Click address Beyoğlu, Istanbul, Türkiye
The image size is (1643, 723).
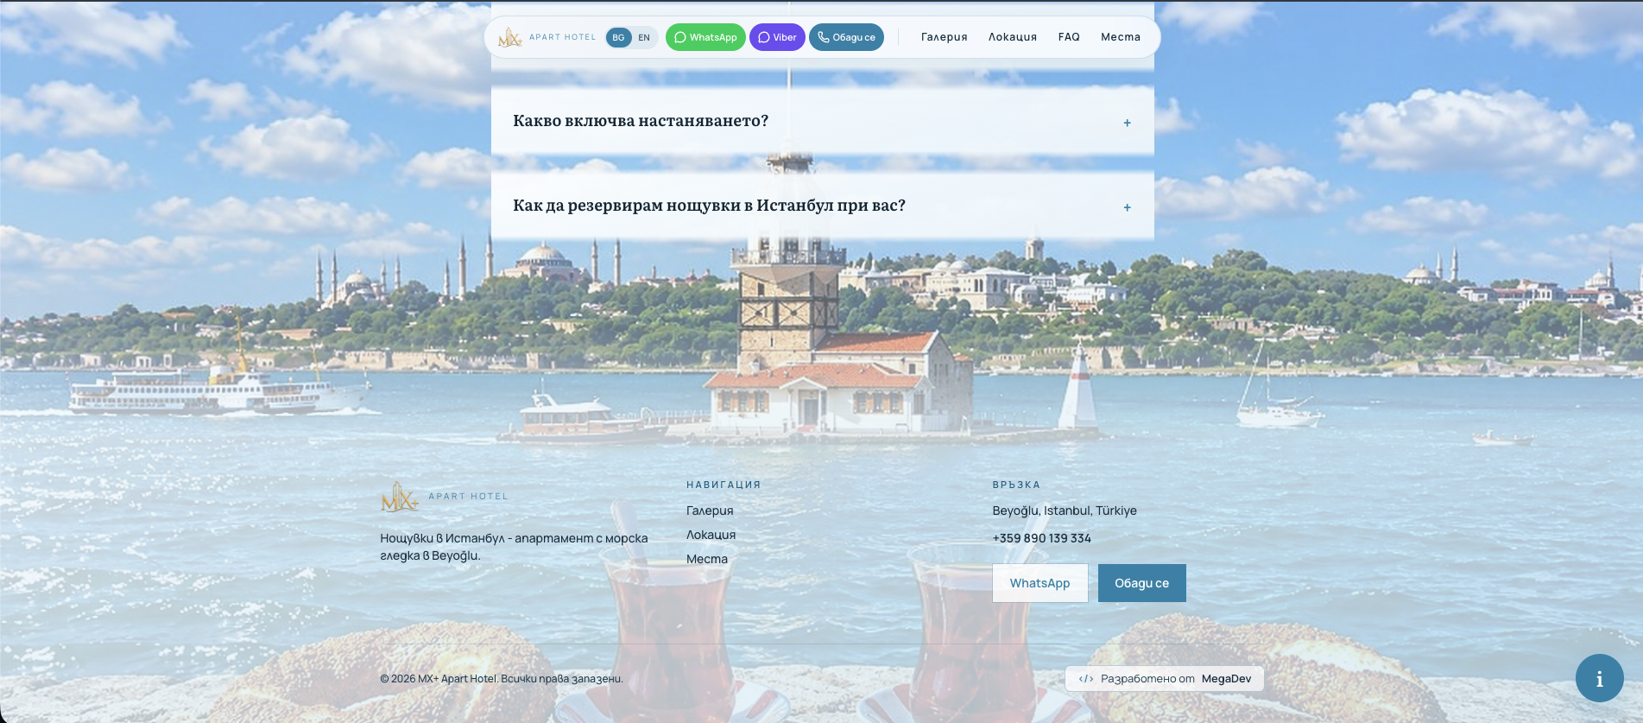pyautogui.click(x=1065, y=511)
